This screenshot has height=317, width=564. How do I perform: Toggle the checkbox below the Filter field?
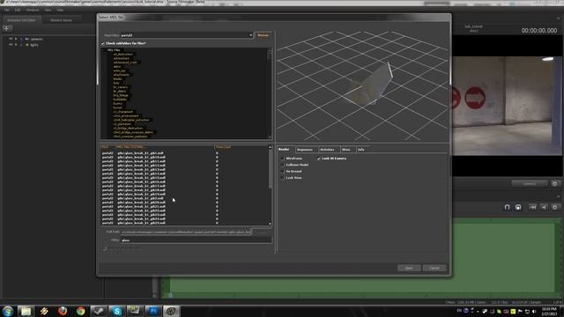(105, 248)
